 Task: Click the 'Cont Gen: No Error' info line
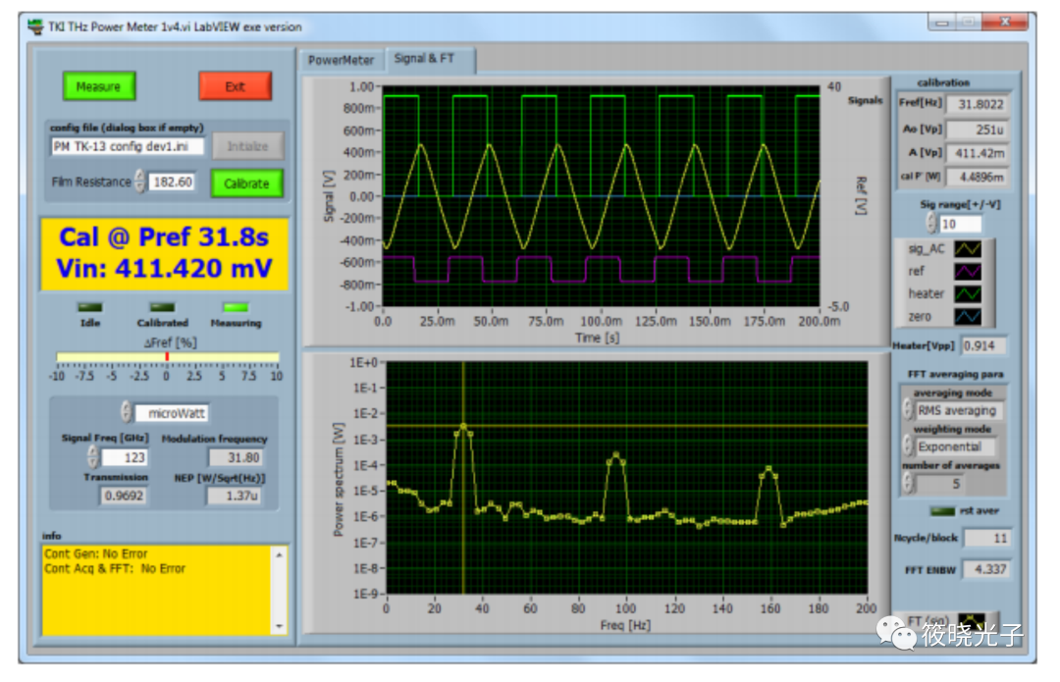pyautogui.click(x=95, y=553)
